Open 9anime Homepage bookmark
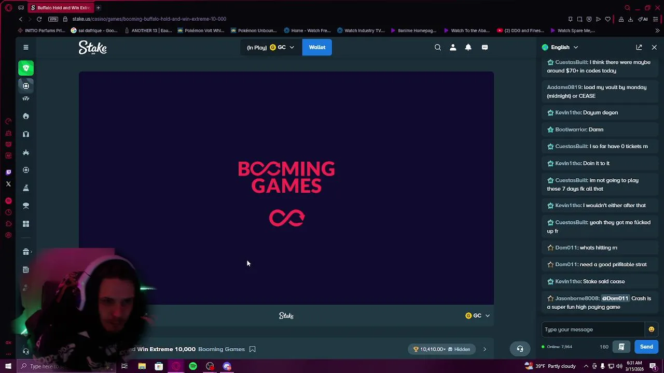The height and width of the screenshot is (373, 664). (x=413, y=31)
